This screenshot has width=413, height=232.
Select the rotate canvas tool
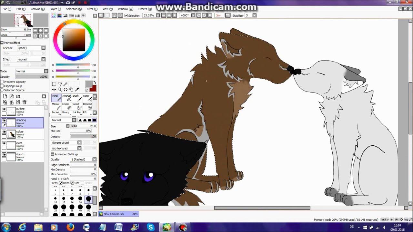tap(65, 90)
